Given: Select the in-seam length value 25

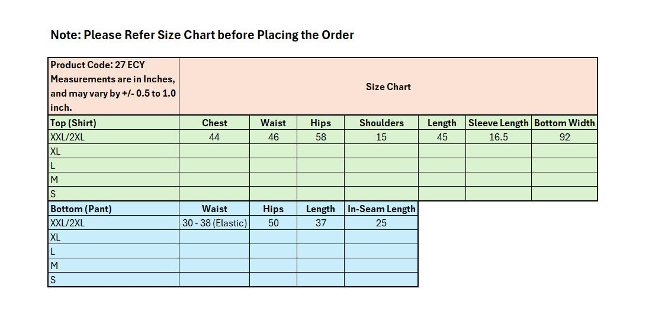Looking at the screenshot, I should pos(381,223).
